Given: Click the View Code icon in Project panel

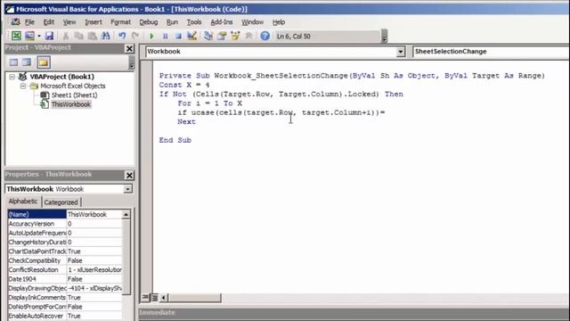Looking at the screenshot, I should 14,62.
